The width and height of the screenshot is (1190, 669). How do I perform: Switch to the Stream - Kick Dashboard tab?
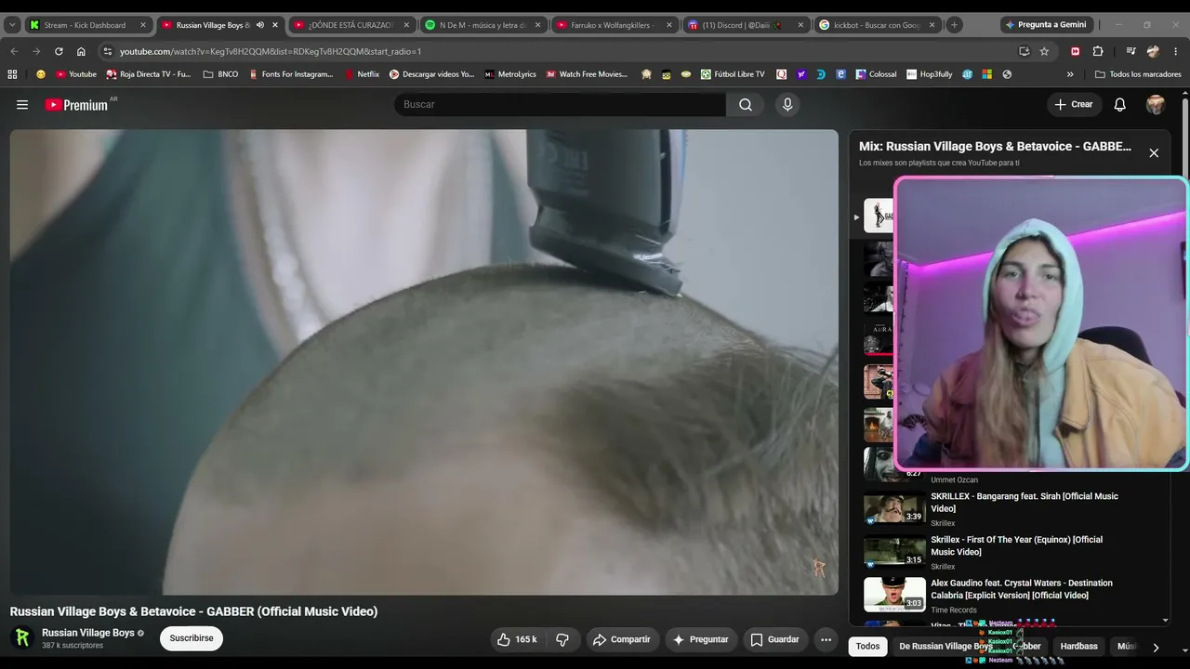coord(87,25)
